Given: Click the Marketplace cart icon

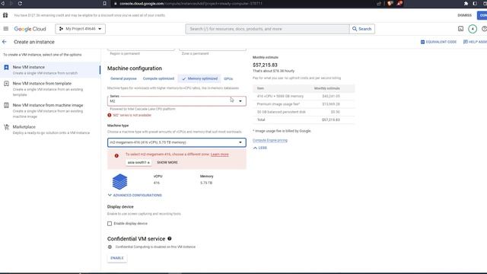Looking at the screenshot, I should (x=6, y=127).
